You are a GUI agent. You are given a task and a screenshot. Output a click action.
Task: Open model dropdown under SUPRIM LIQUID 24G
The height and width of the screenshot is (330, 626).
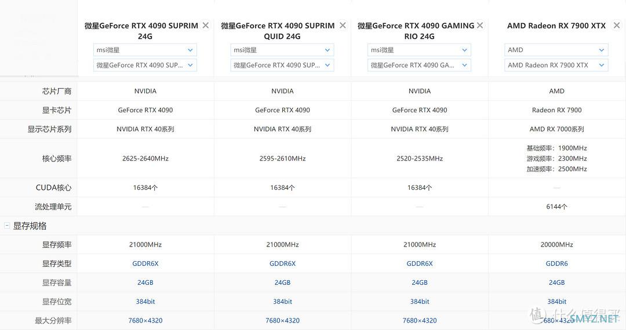pos(282,65)
